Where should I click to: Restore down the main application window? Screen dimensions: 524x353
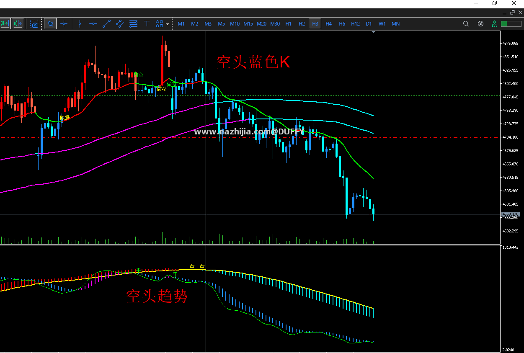click(495, 3)
